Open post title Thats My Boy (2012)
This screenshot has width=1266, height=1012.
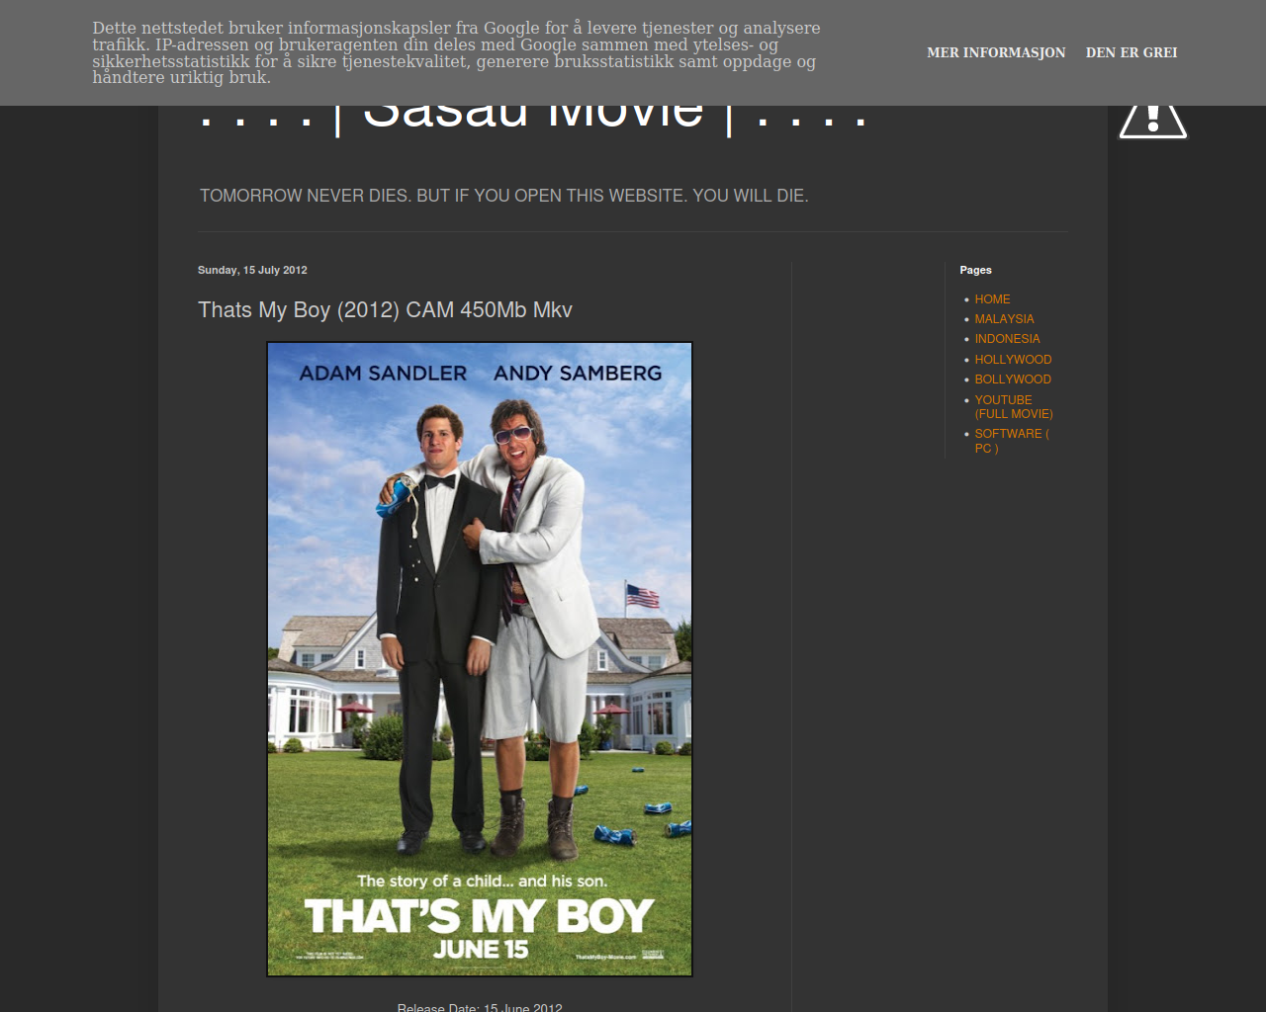click(385, 310)
